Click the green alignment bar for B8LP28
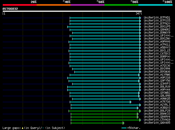Image resolution: width=175 pixels, height=130 pixels. coord(104,111)
